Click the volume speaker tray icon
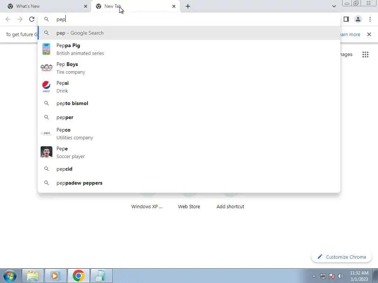The image size is (378, 283). pos(341,276)
